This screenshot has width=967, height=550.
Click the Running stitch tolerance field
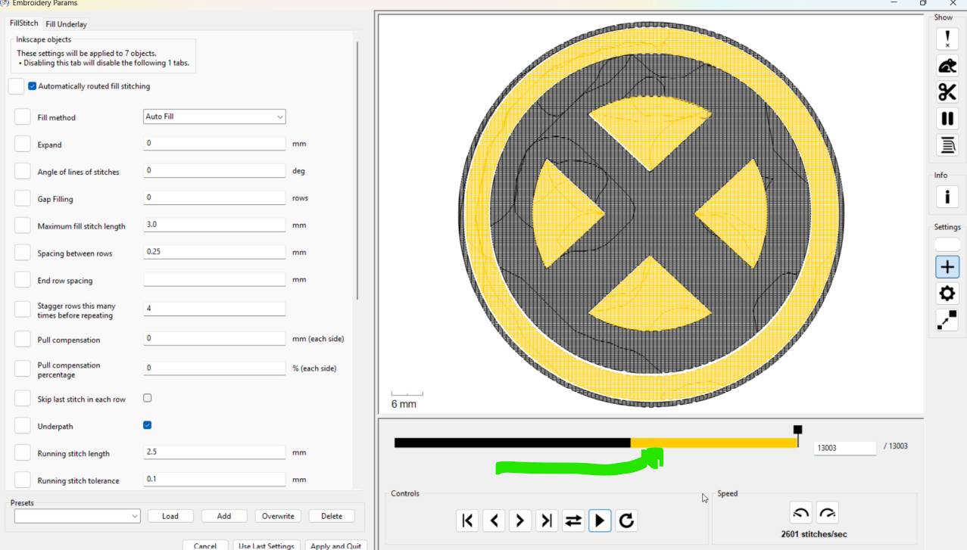214,479
